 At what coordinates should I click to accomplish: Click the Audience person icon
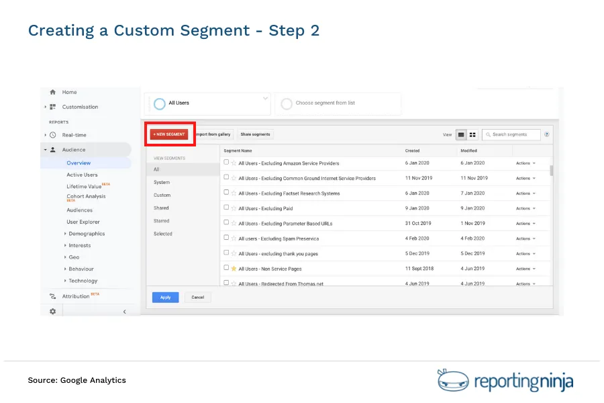tap(52, 149)
